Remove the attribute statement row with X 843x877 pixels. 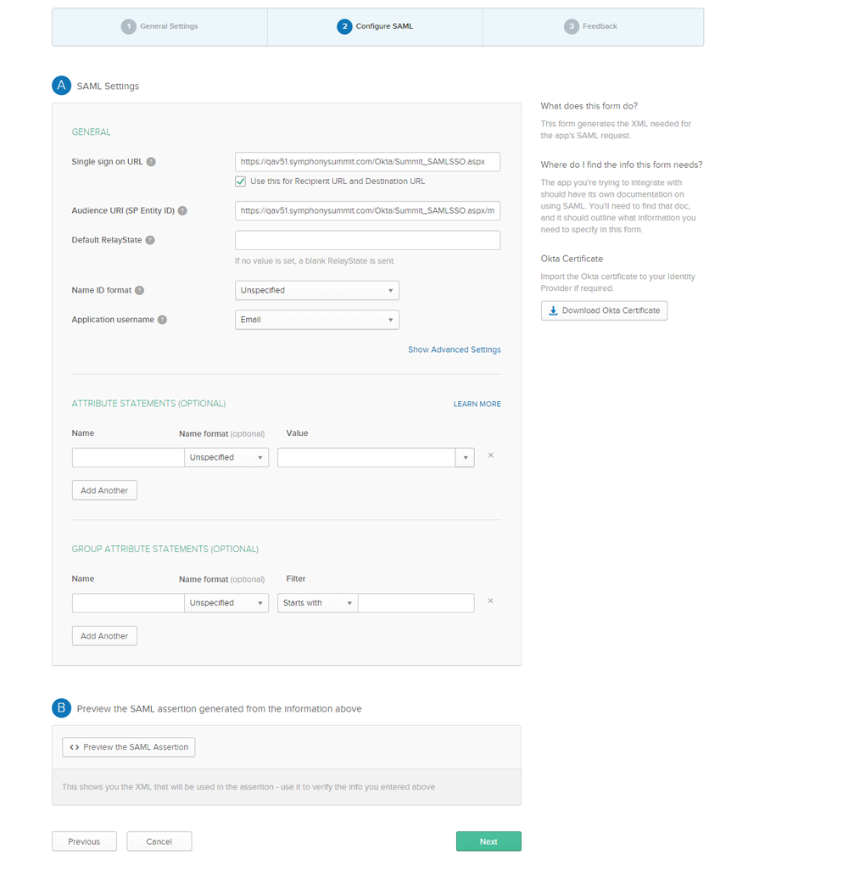tap(490, 455)
